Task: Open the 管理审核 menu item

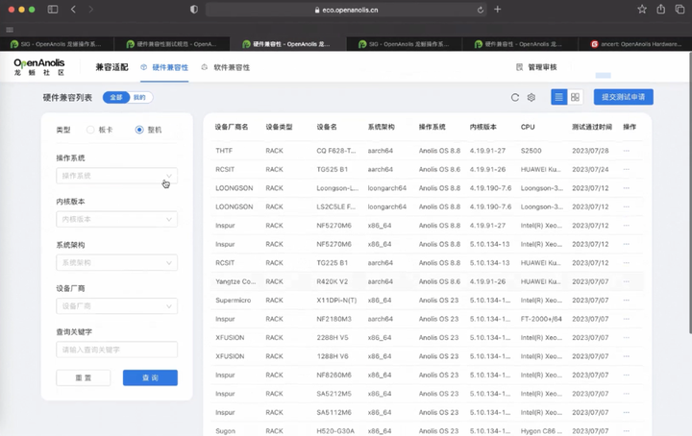Action: (535, 68)
